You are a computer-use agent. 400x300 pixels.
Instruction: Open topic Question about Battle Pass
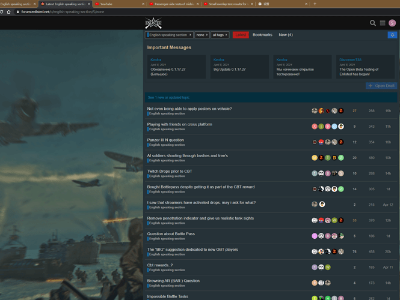click(171, 234)
